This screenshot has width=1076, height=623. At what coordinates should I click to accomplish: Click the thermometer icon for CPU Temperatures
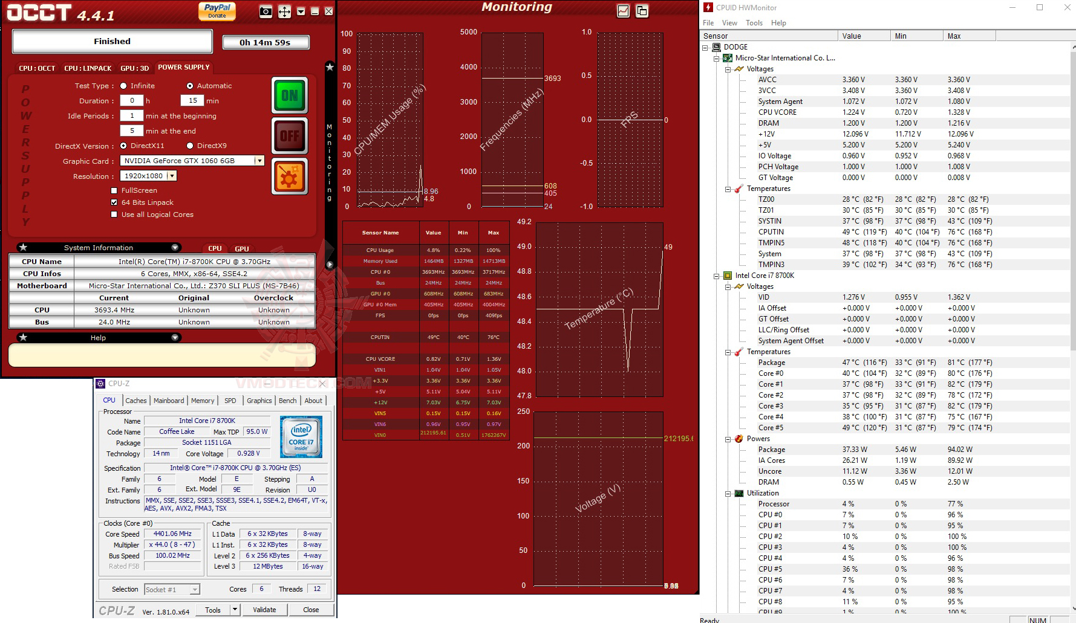(739, 352)
